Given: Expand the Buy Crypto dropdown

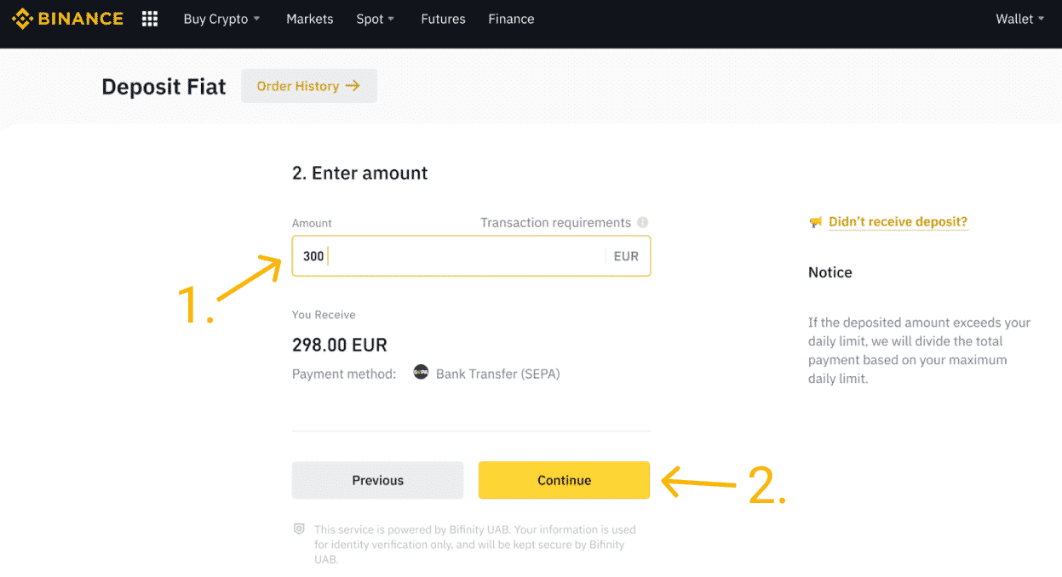Looking at the screenshot, I should coord(221,19).
